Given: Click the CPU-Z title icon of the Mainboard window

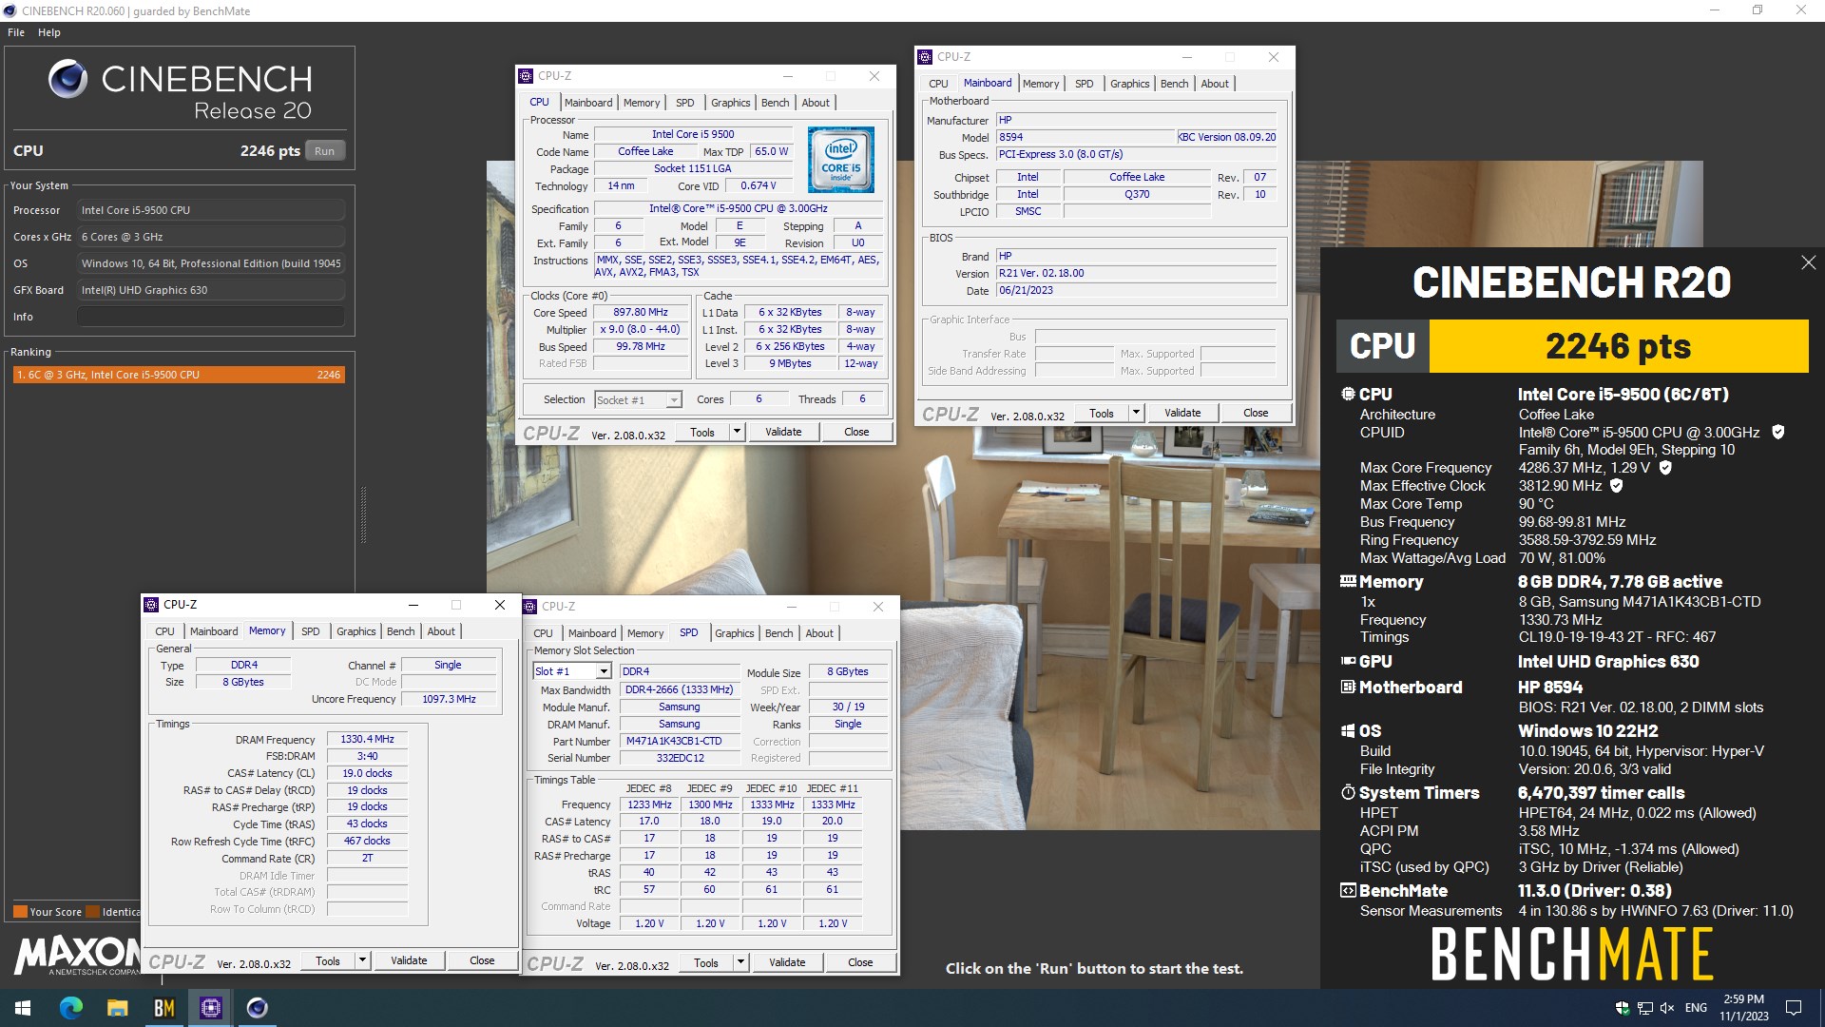Looking at the screenshot, I should [x=925, y=57].
